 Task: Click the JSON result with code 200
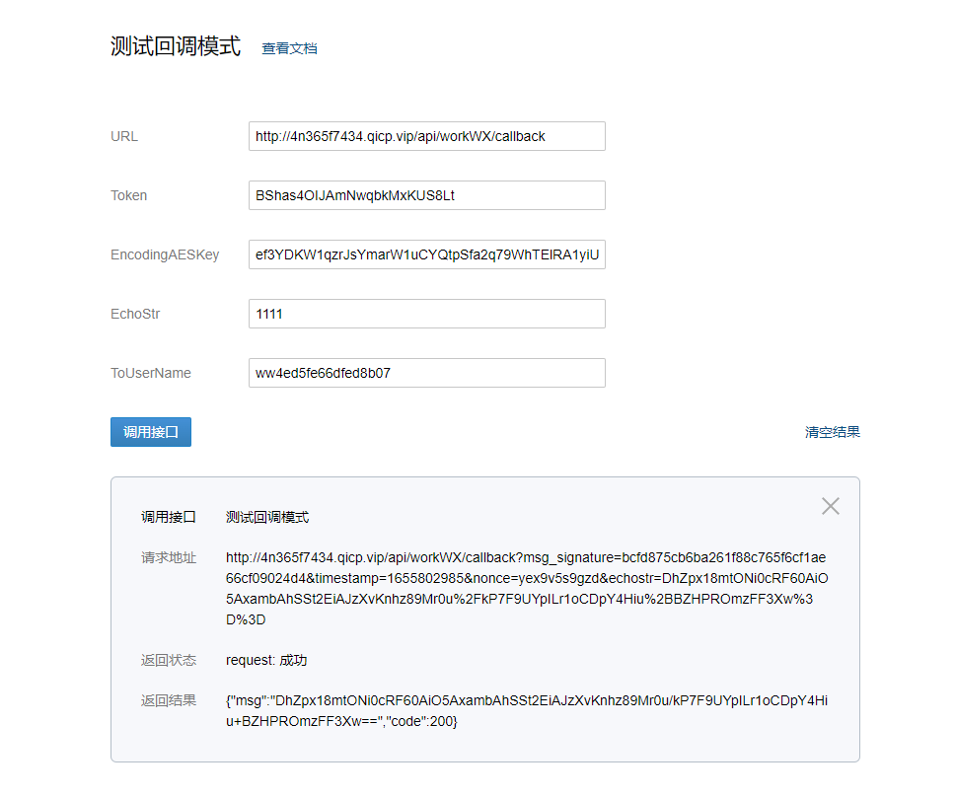pos(524,710)
